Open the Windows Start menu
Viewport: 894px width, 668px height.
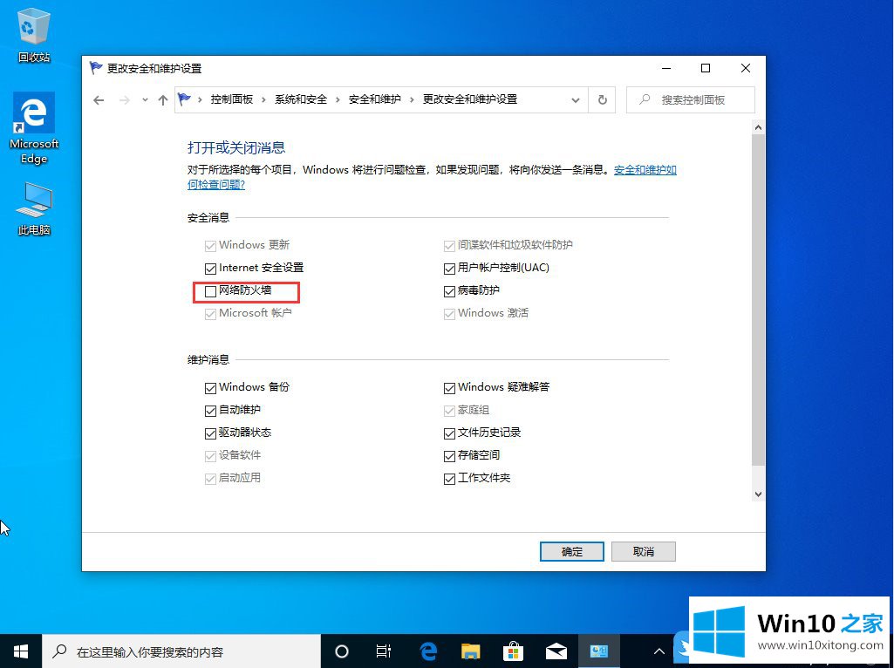point(21,651)
